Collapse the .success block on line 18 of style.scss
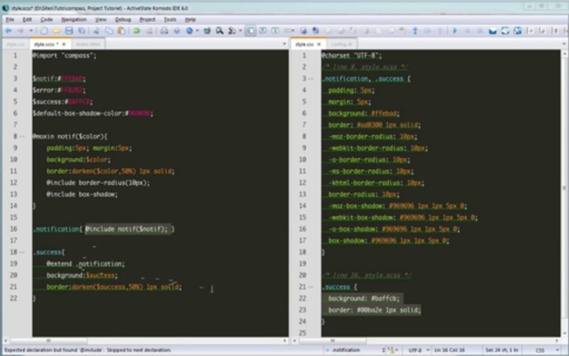569x356 pixels. tap(22, 252)
